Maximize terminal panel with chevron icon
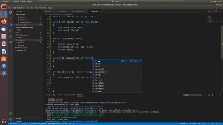The width and height of the screenshot is (223, 125). coord(216,95)
